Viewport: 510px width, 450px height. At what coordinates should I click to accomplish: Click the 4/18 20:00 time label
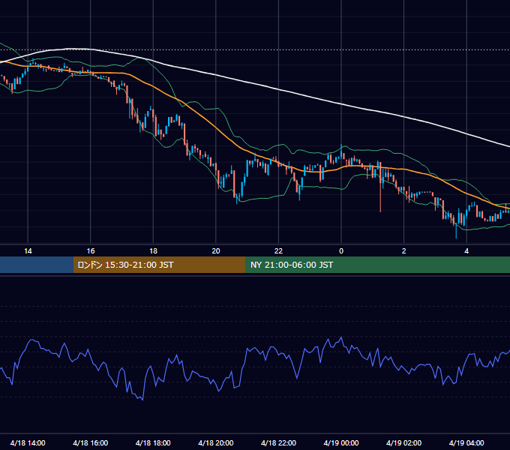coord(216,442)
